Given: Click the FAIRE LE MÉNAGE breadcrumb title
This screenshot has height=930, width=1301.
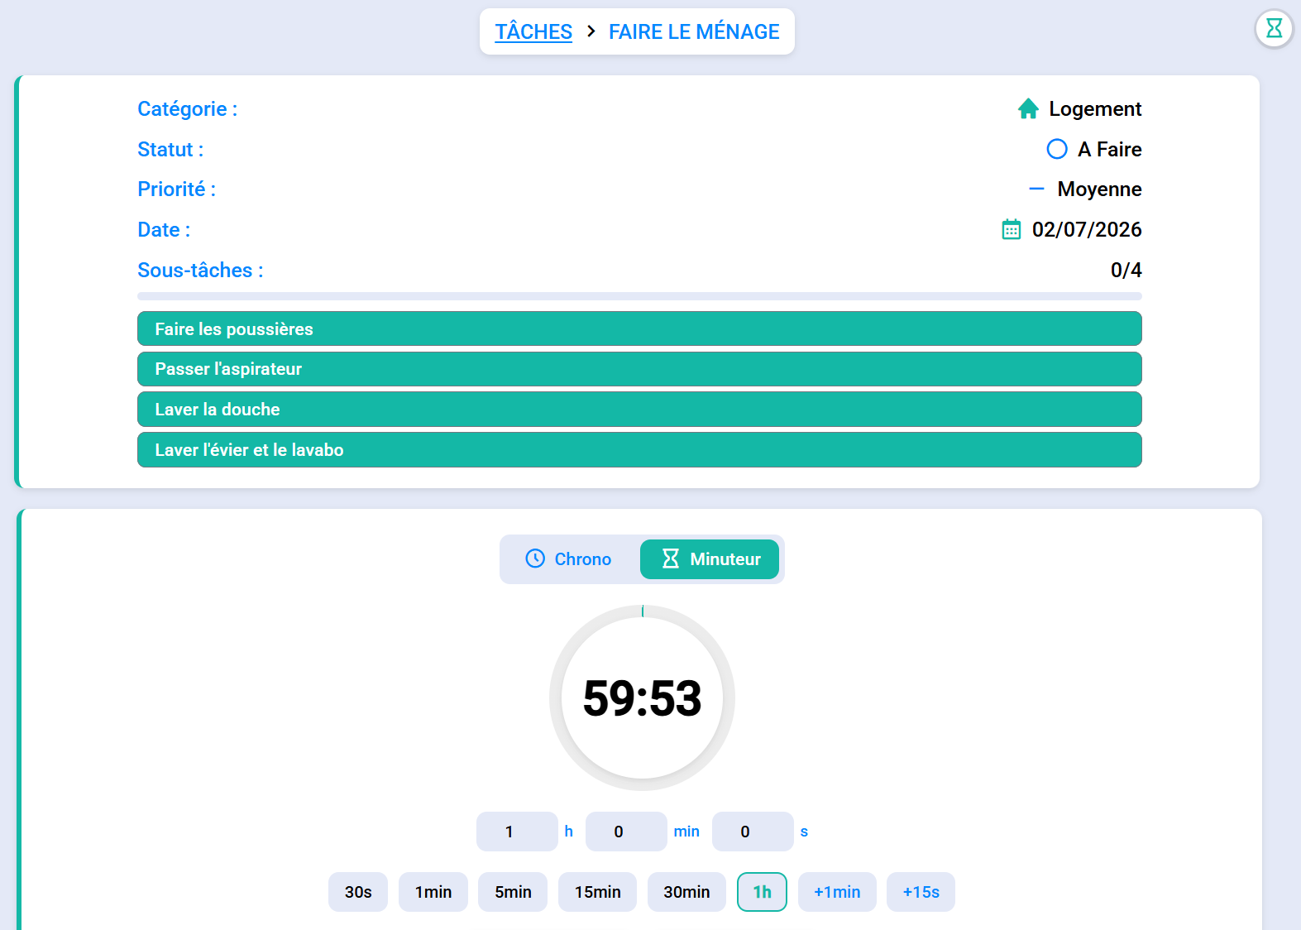Looking at the screenshot, I should pos(694,31).
